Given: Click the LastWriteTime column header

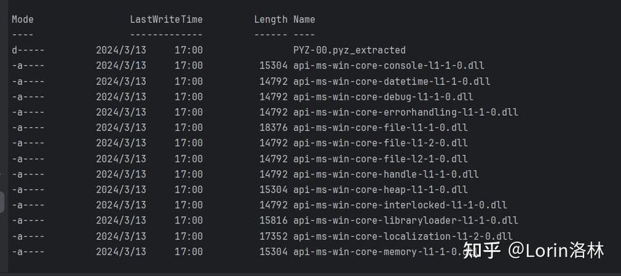Looking at the screenshot, I should [167, 19].
